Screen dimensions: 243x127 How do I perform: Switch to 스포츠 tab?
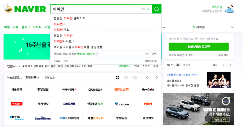pyautogui.click(x=146, y=66)
